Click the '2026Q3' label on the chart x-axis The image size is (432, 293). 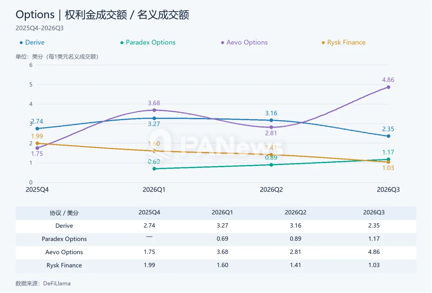388,189
